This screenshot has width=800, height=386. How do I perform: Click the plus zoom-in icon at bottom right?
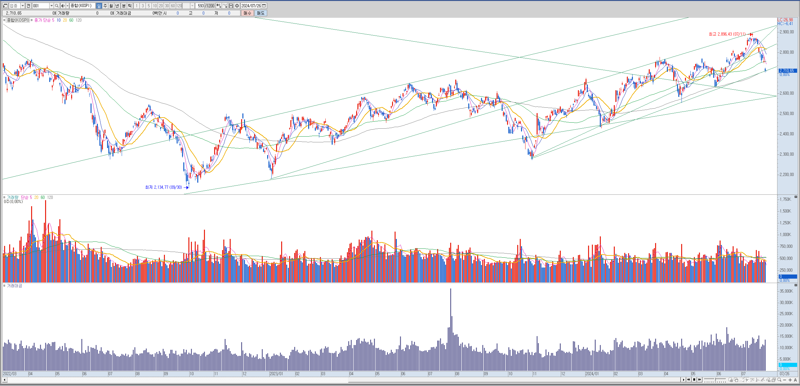(790, 380)
